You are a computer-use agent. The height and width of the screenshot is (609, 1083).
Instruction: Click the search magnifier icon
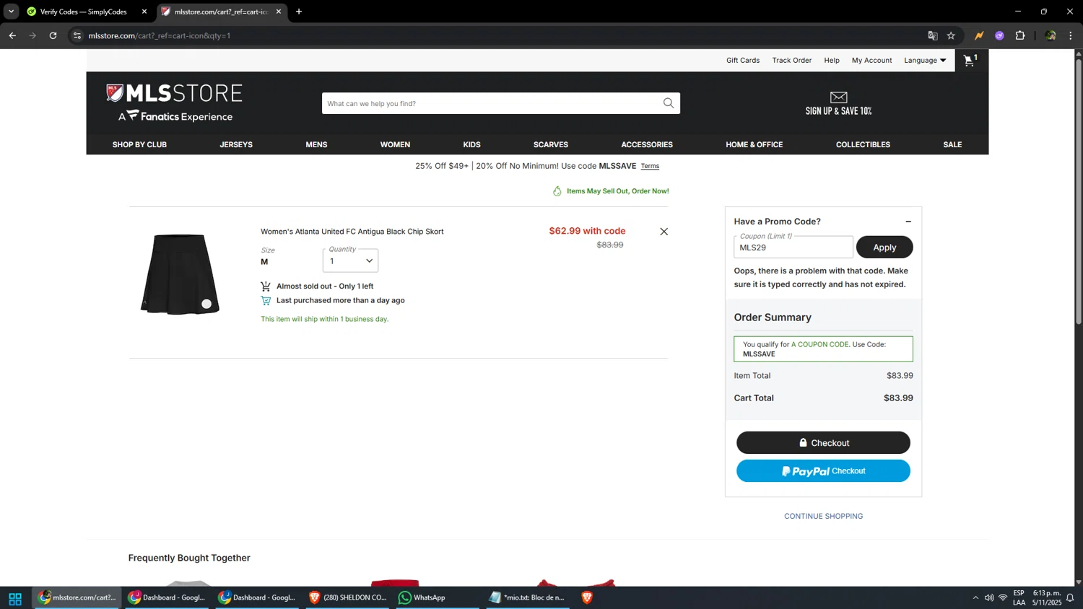tap(669, 103)
